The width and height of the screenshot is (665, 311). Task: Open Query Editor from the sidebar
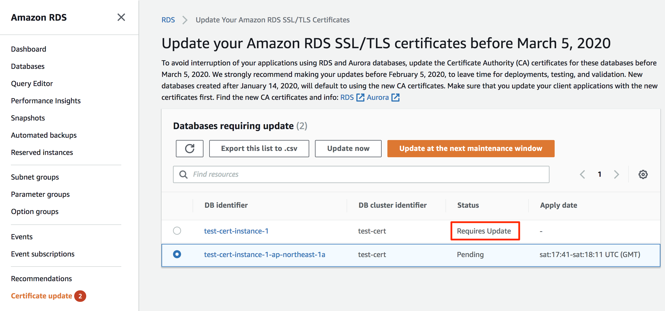[32, 83]
